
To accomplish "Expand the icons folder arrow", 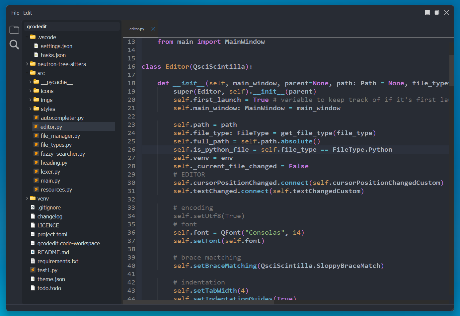I will pyautogui.click(x=31, y=91).
